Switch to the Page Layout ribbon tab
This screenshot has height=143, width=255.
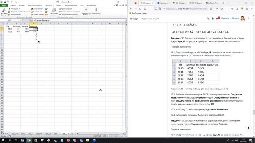click(x=35, y=5)
